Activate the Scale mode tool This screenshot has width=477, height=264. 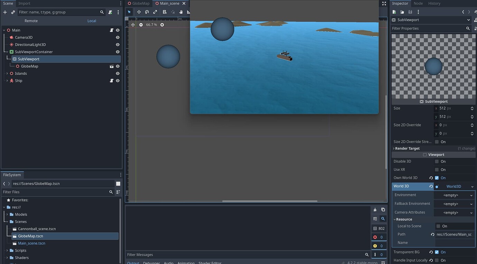pos(155,12)
